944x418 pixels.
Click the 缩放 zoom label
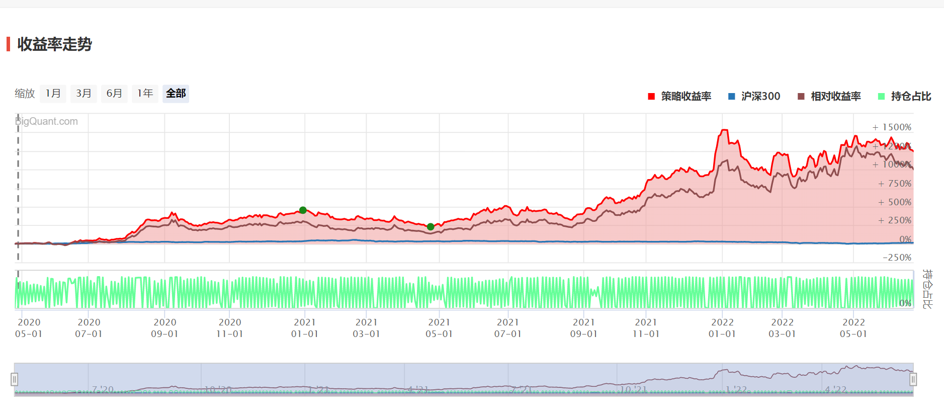(x=25, y=94)
